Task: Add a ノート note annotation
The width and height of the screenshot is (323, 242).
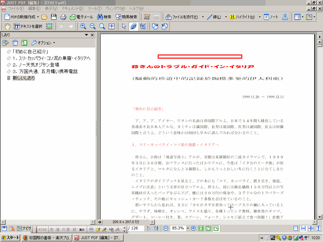Action: (x=271, y=17)
